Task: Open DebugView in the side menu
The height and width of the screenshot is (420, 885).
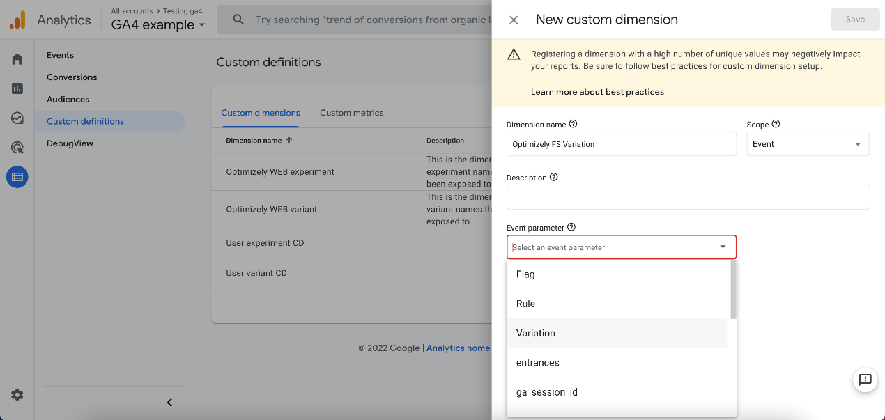Action: click(x=70, y=143)
